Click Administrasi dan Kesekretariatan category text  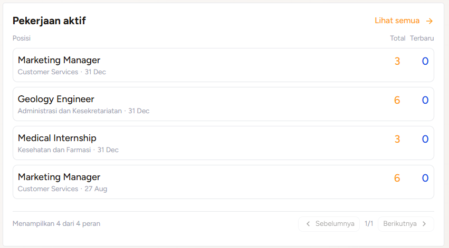pyautogui.click(x=70, y=111)
